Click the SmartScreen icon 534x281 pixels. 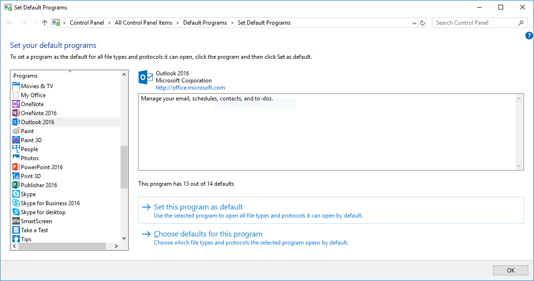tap(16, 221)
